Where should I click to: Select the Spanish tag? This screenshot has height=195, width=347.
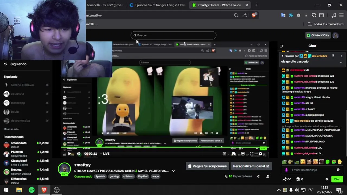[x=100, y=176]
